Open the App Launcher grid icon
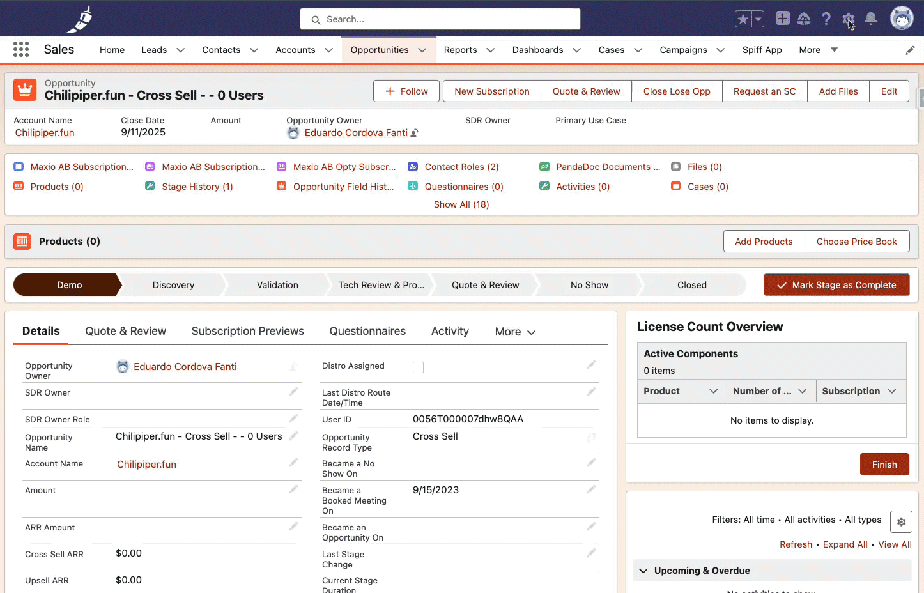 pos(21,49)
